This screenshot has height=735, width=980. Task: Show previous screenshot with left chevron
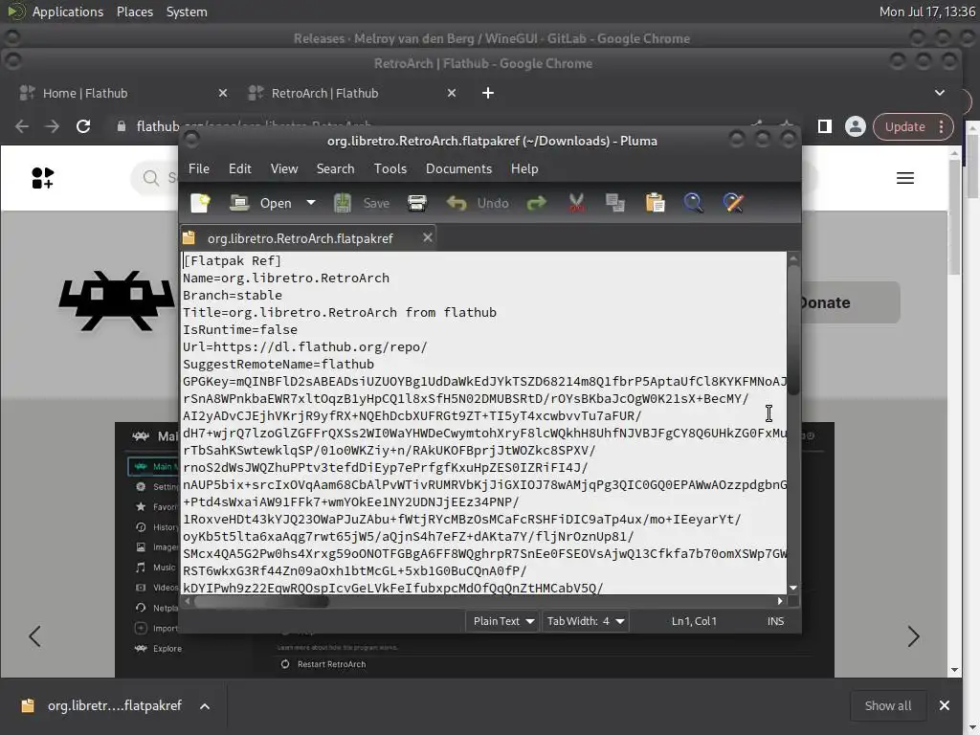pos(35,636)
